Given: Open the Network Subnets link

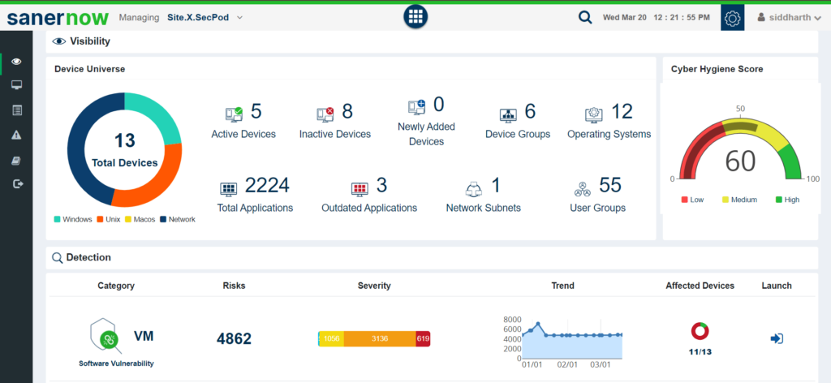Looking at the screenshot, I should 484,209.
